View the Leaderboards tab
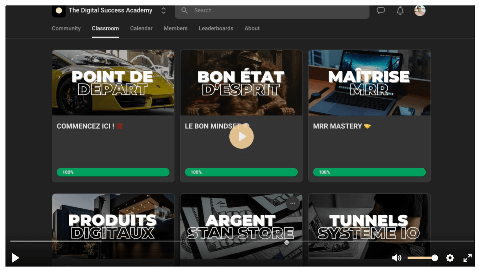 point(216,28)
